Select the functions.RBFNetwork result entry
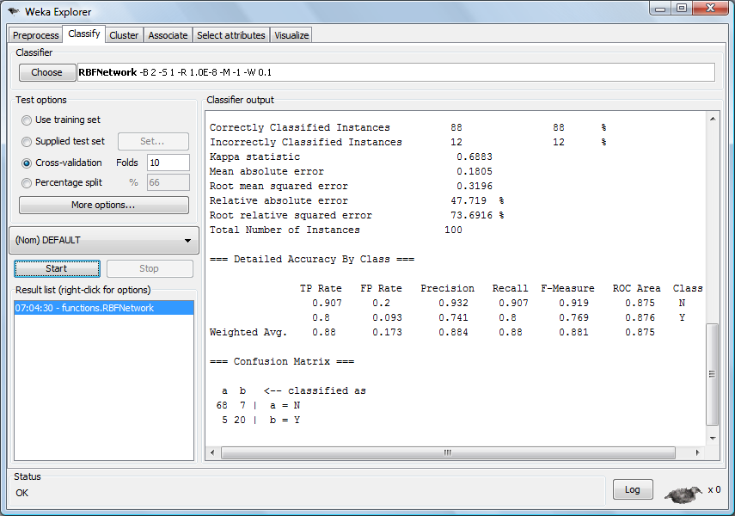The width and height of the screenshot is (735, 516). (104, 308)
